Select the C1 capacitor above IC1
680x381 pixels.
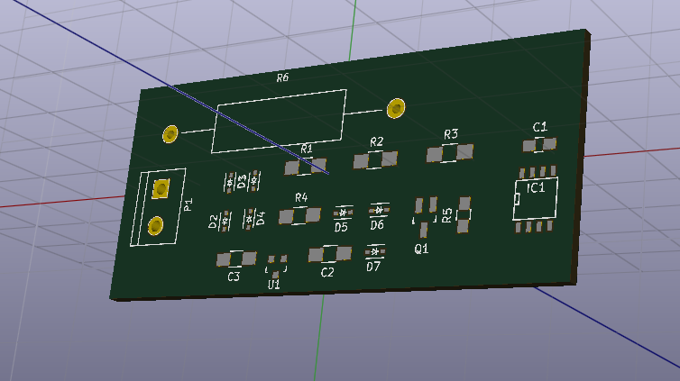click(x=539, y=144)
